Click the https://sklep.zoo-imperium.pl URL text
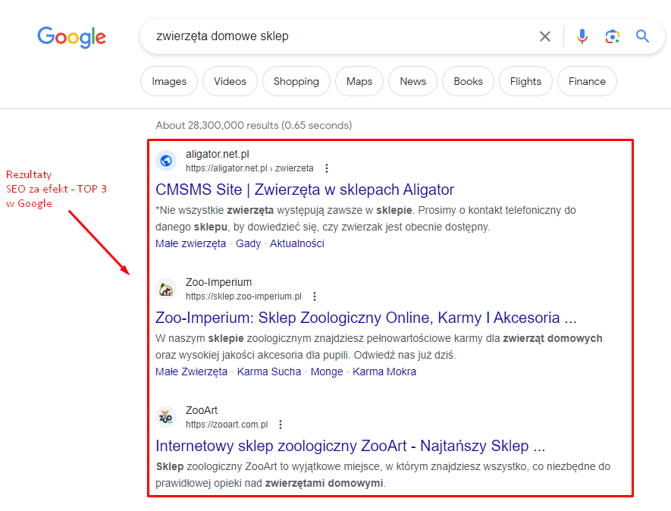This screenshot has height=511, width=671. [x=243, y=296]
